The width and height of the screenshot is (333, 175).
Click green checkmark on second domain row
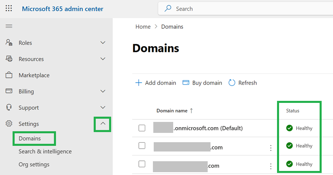[290, 146]
